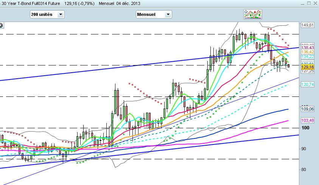Select the magenta 103,48 price label
Image resolution: width=319 pixels, height=185 pixels.
coord(307,120)
